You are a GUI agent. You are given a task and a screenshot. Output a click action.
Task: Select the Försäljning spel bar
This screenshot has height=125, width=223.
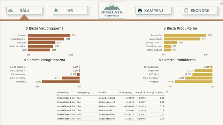click(168, 46)
